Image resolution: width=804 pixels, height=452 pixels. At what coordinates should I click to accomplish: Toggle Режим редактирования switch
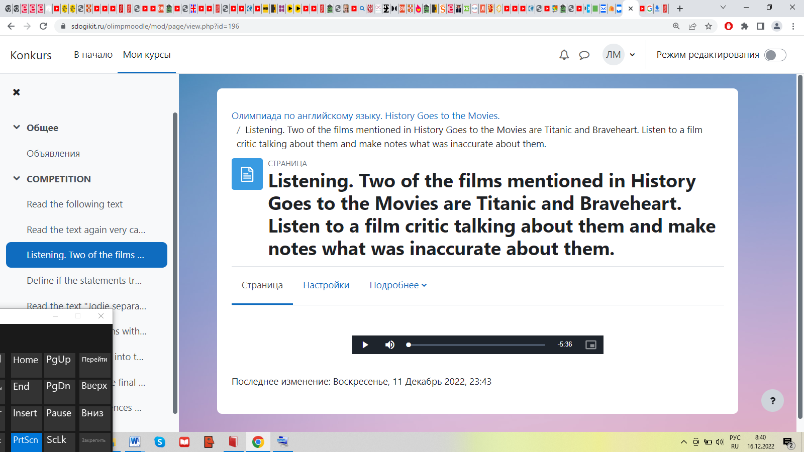(775, 55)
